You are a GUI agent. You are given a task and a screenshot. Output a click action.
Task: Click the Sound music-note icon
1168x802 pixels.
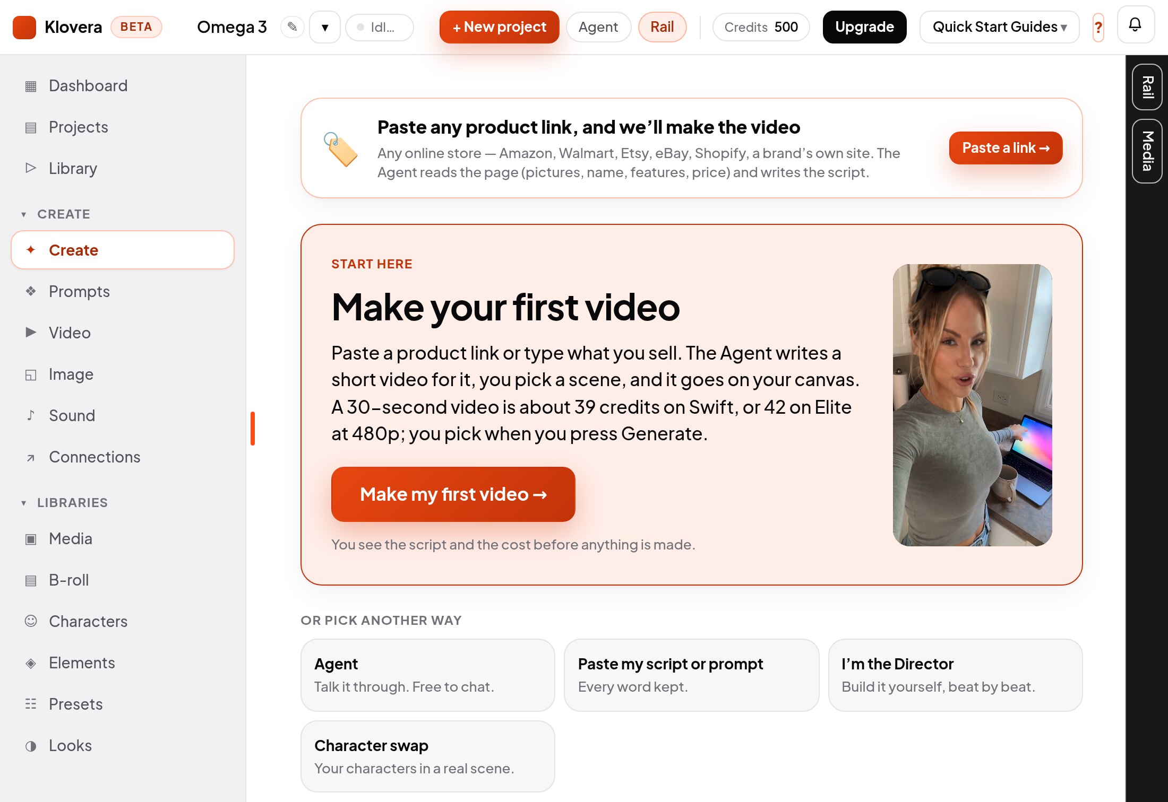pos(31,415)
